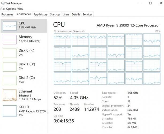Switch to the Processes tab
164x134 pixels.
coord(7,14)
